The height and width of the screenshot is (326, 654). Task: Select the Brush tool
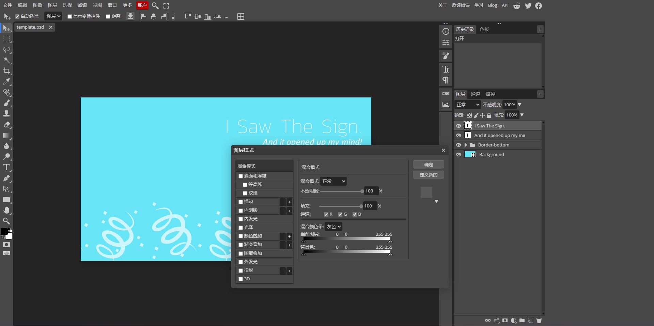6,103
